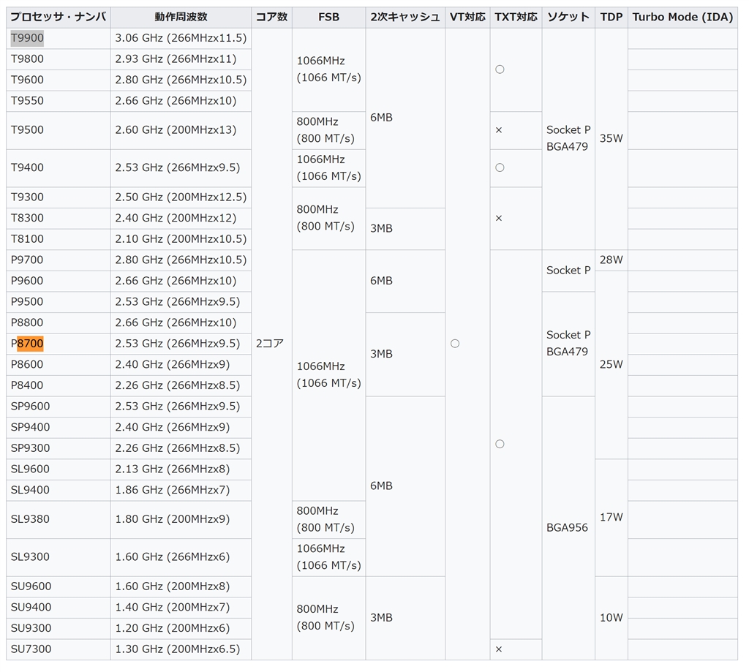Select the ○ mark in VT対応 column
The height and width of the screenshot is (672, 749).
(455, 344)
